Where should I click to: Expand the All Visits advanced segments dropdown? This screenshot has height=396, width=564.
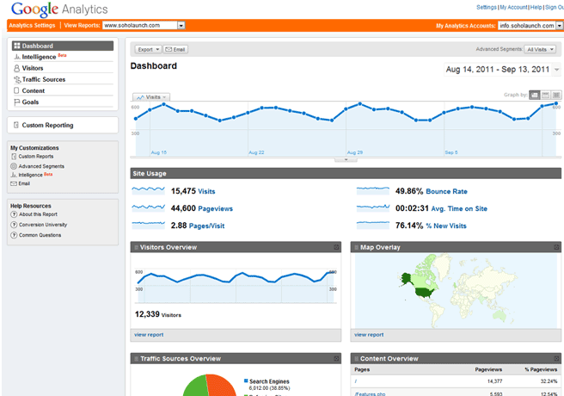pos(542,50)
